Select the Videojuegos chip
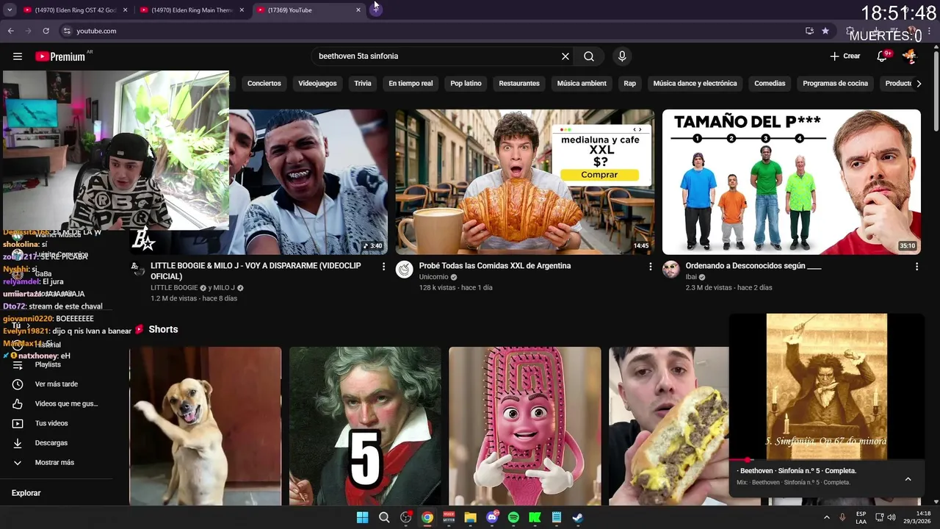 pyautogui.click(x=317, y=84)
